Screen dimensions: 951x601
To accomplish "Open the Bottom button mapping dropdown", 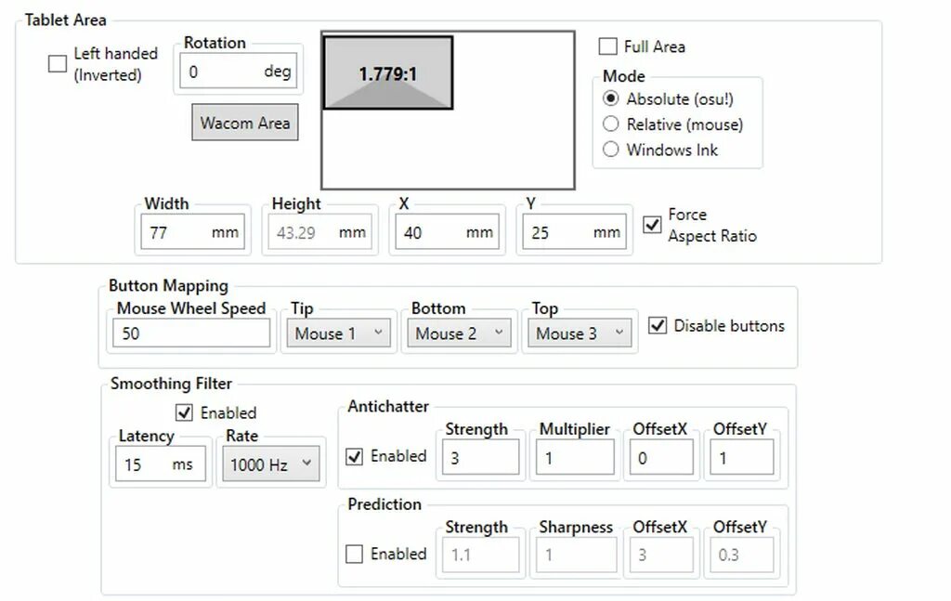I will pyautogui.click(x=459, y=333).
